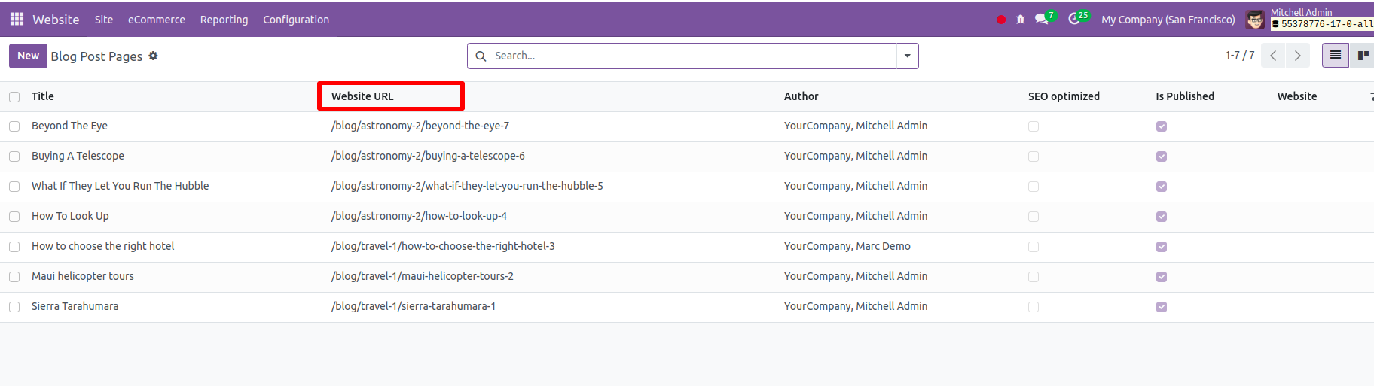
Task: Open the Mitchell Admin user menu
Action: click(1310, 19)
